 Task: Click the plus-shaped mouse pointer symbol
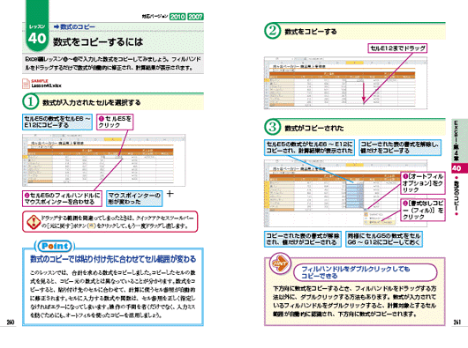170,194
